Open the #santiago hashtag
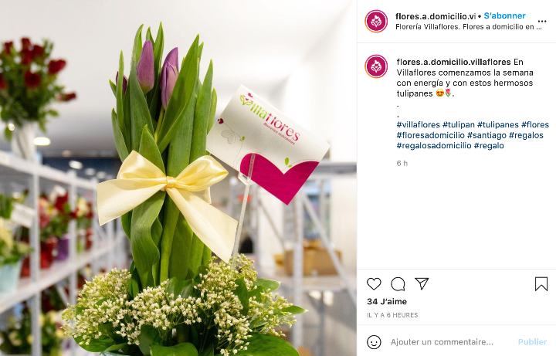556x356 pixels. point(486,135)
